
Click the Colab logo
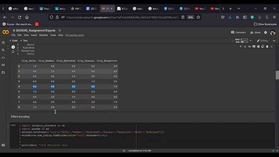click(x=6, y=32)
